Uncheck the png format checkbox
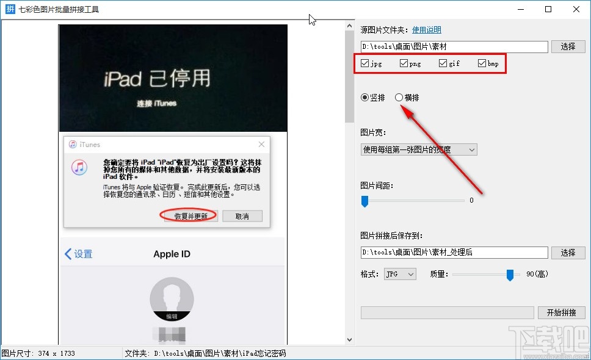 [x=403, y=63]
